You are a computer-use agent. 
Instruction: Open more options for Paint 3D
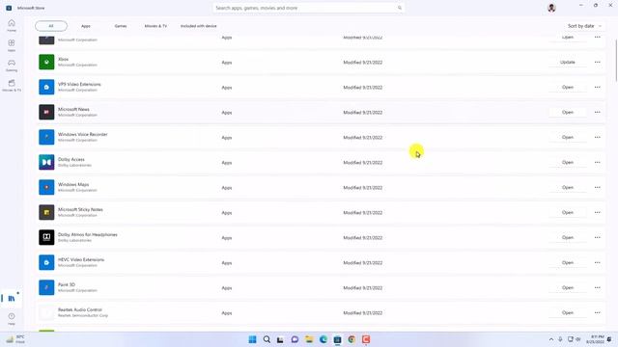[598, 287]
